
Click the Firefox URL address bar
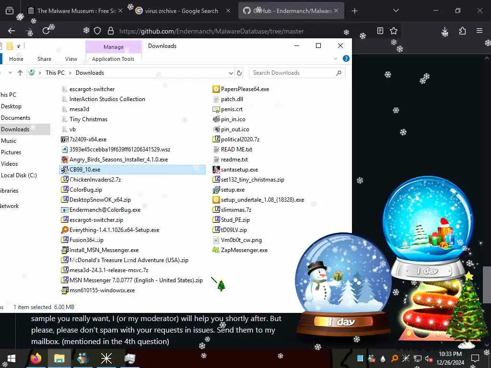click(211, 31)
